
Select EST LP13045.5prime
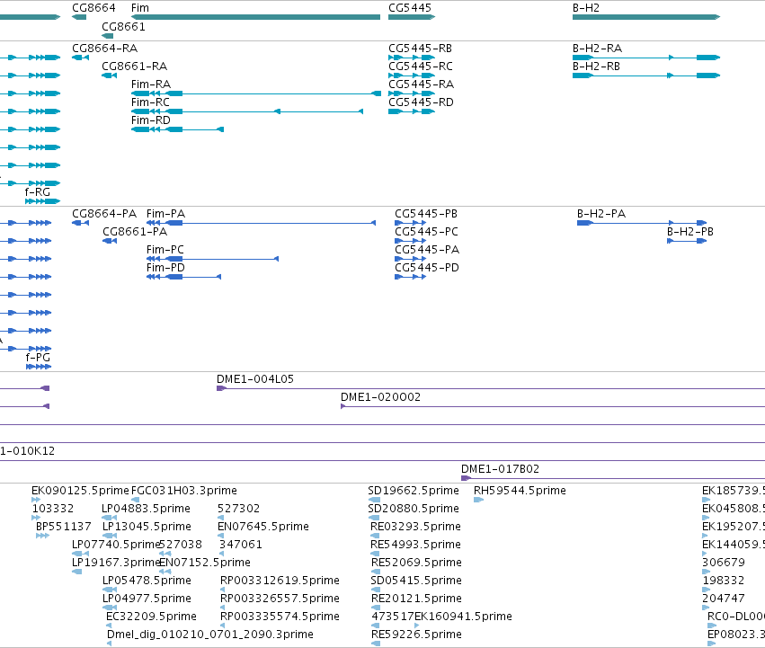tap(147, 527)
